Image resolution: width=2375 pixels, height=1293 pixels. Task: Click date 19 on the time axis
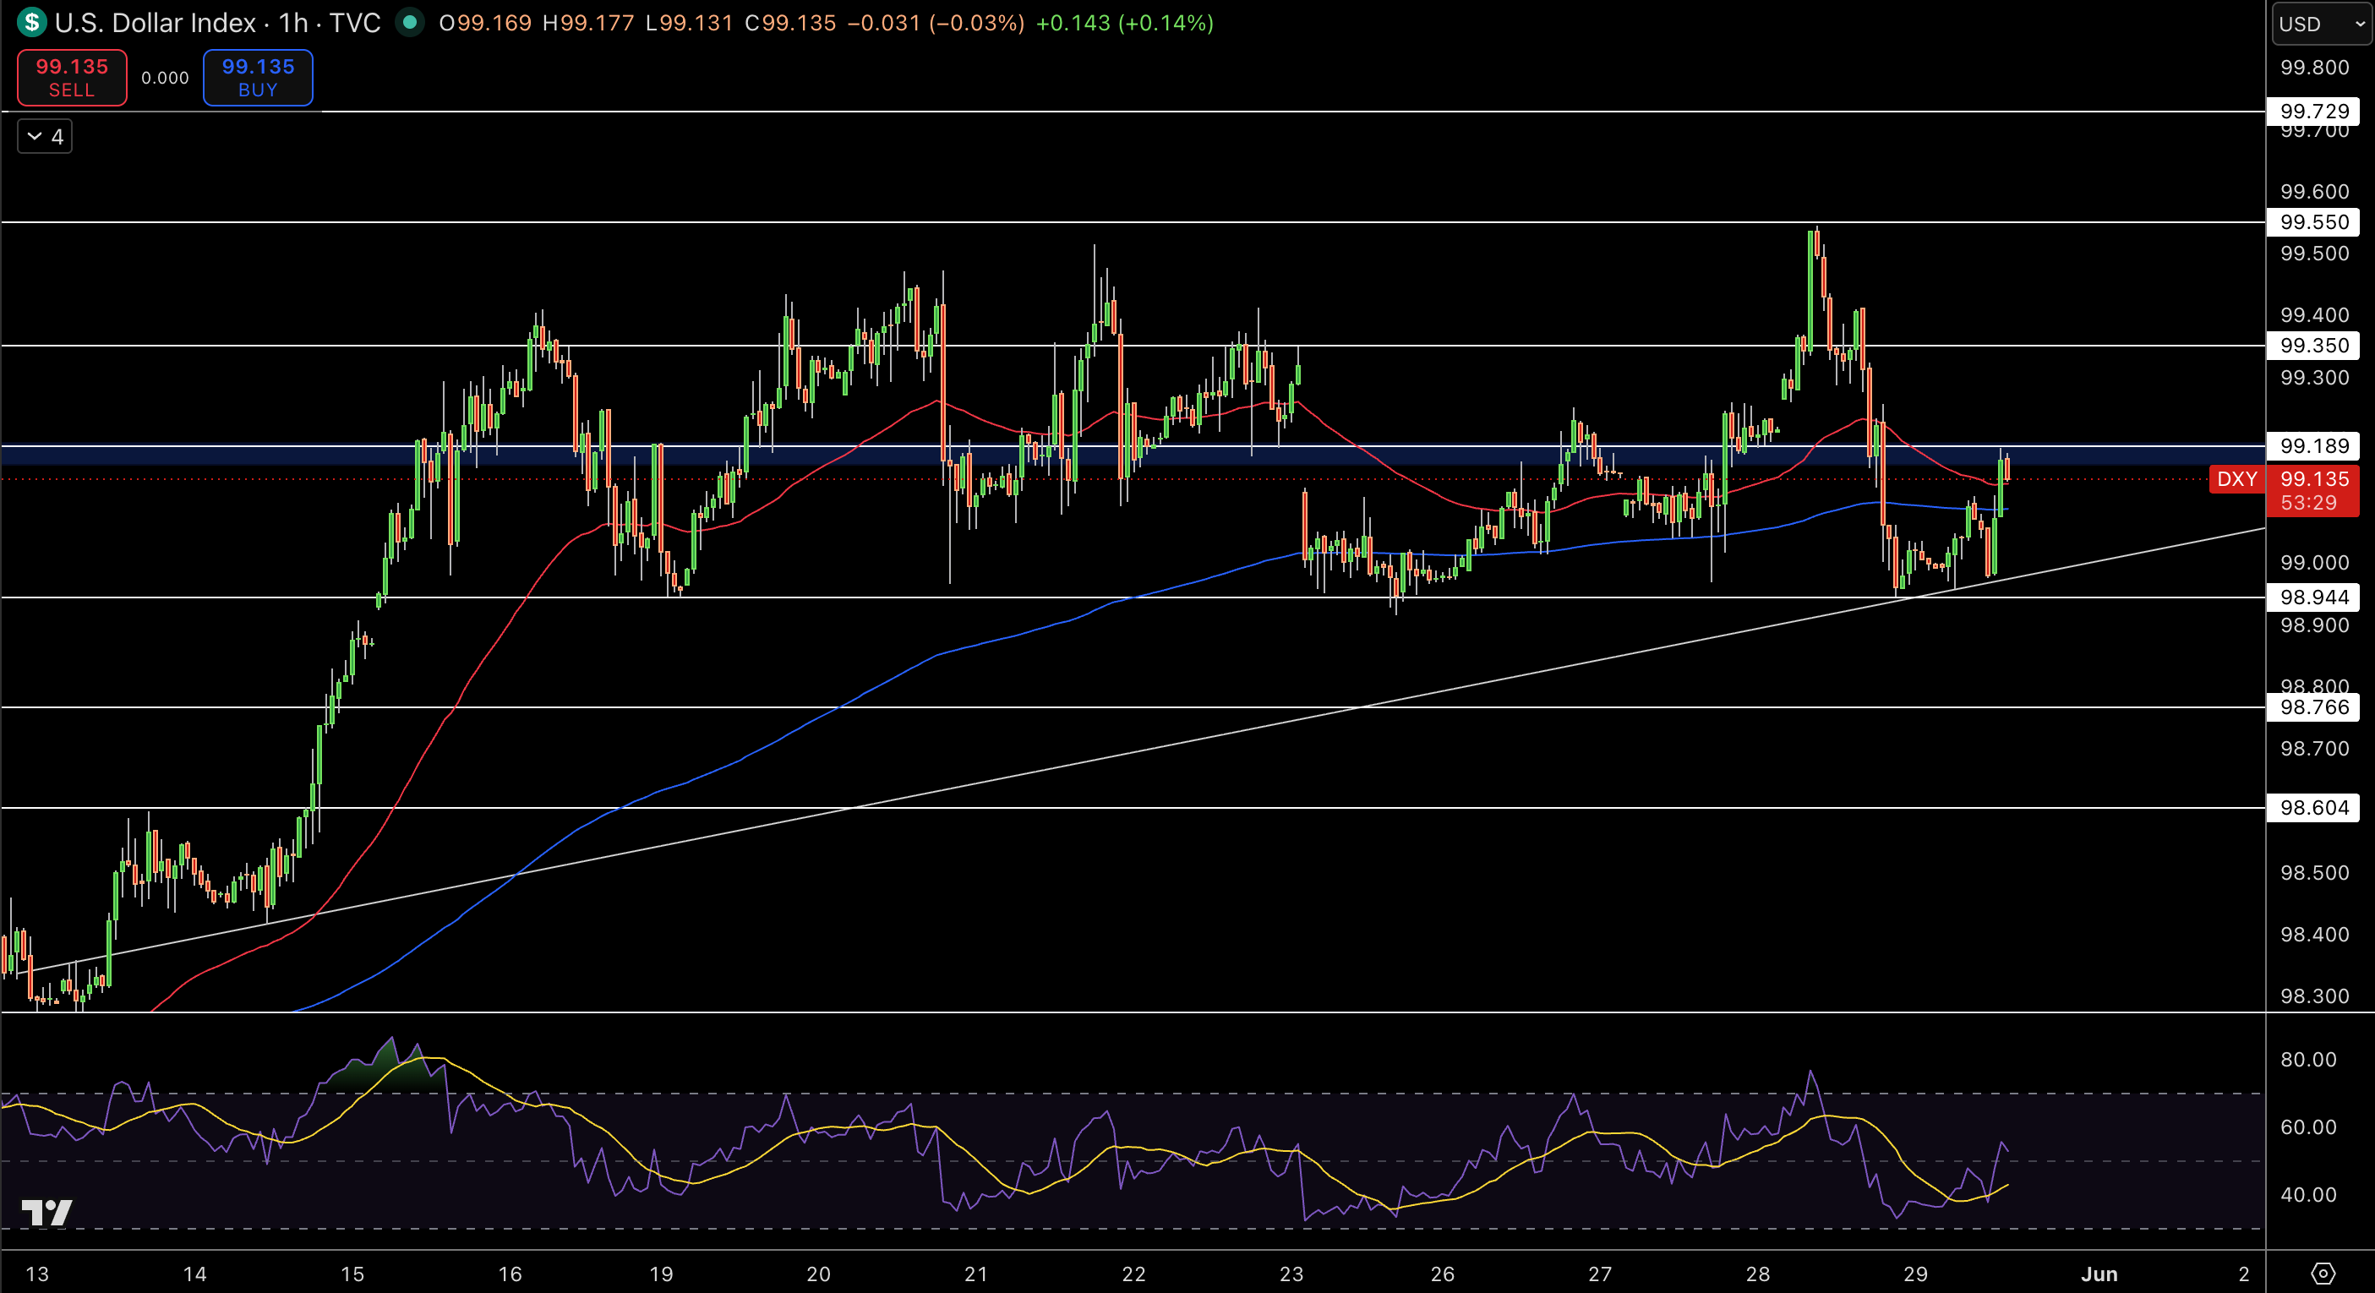tap(661, 1274)
